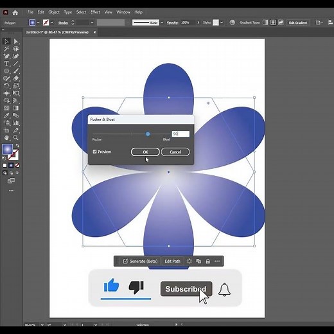This screenshot has width=334, height=334.
Task: Select the Lasso tool
Action: pyautogui.click(x=15, y=49)
